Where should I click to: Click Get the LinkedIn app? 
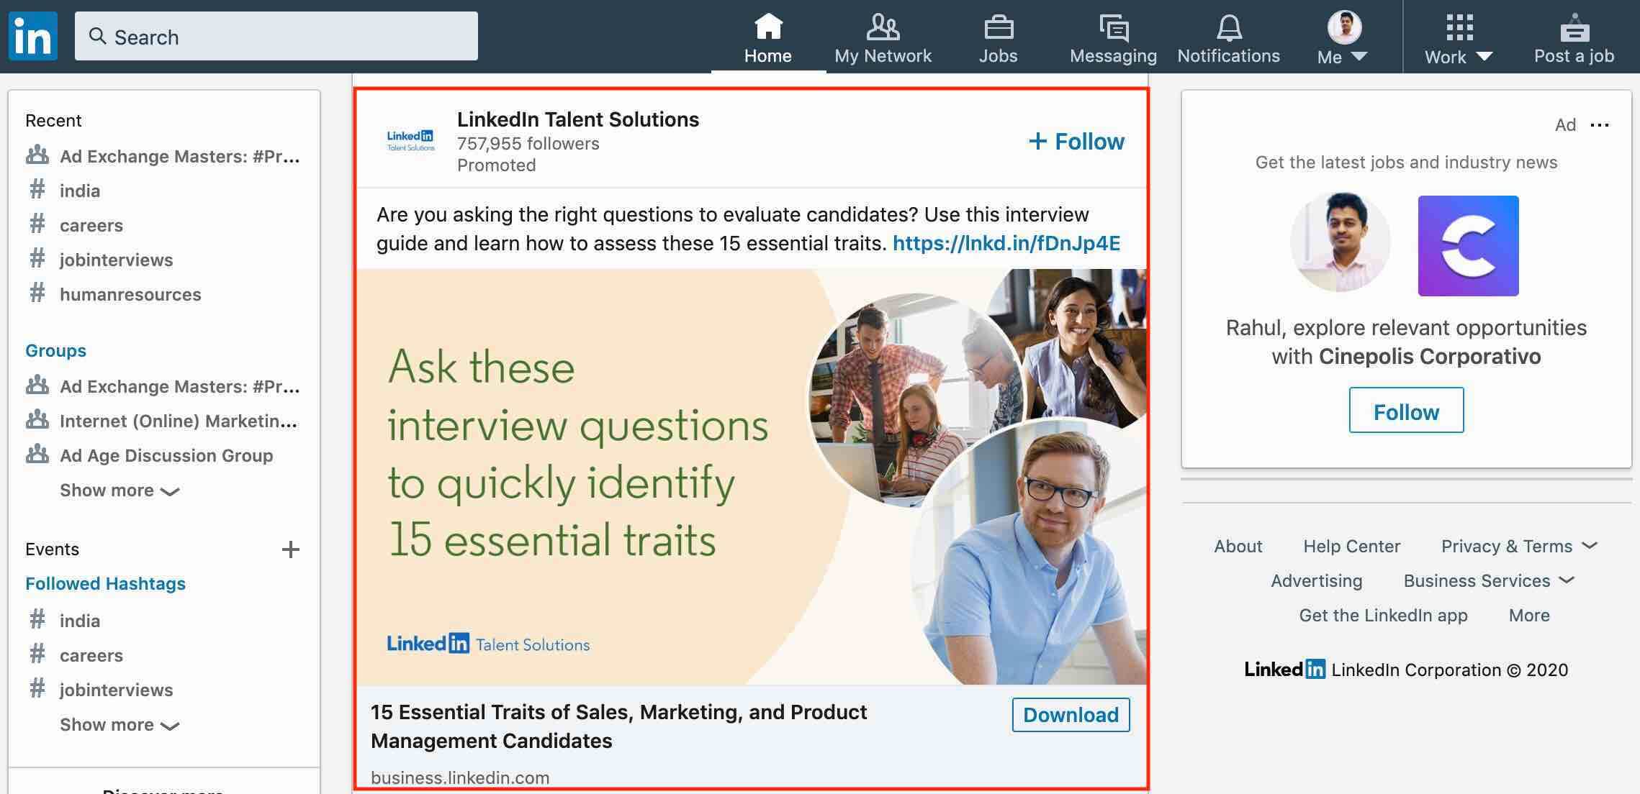click(1383, 615)
